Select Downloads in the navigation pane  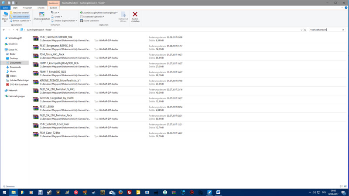click(x=15, y=67)
